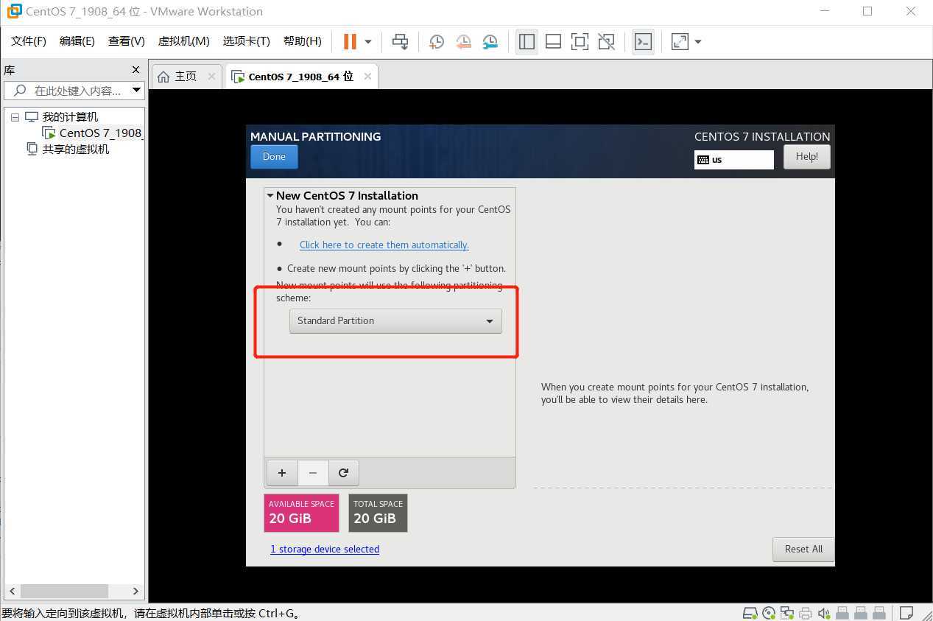Add a new mount point with + button
933x621 pixels.
pyautogui.click(x=281, y=473)
